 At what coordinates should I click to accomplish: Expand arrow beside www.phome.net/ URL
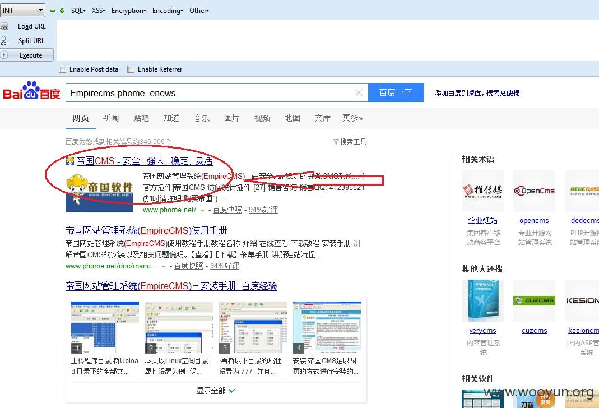click(x=202, y=211)
